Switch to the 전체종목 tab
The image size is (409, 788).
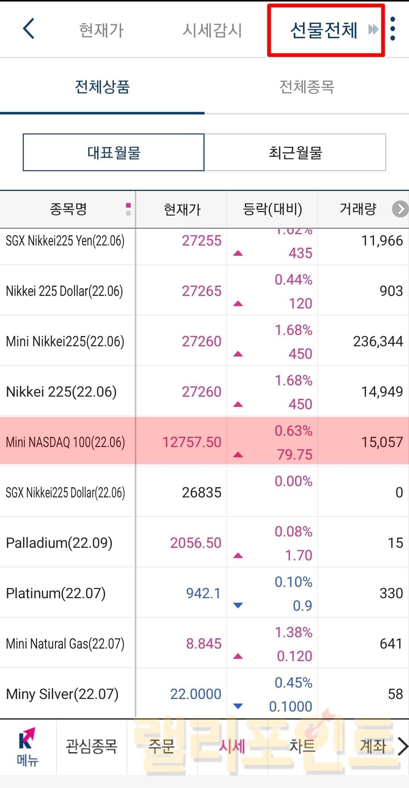[x=306, y=87]
